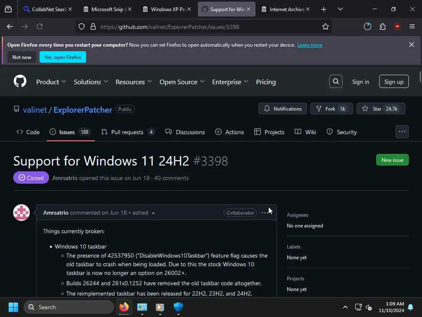The height and width of the screenshot is (317, 422).
Task: Expand the Solutions menu
Action: pyautogui.click(x=91, y=82)
